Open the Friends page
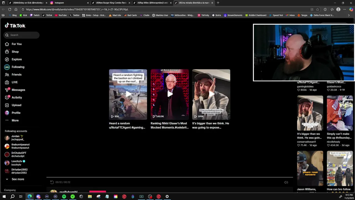The image size is (355, 200). tap(13, 74)
